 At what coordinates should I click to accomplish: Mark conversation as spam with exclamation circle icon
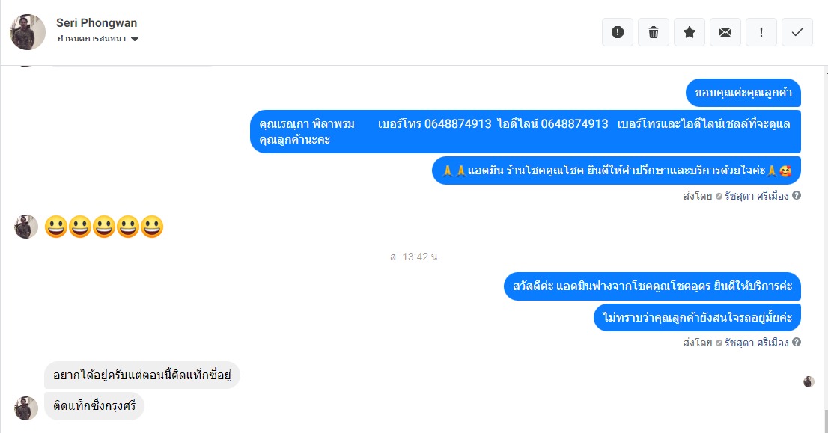coord(618,32)
